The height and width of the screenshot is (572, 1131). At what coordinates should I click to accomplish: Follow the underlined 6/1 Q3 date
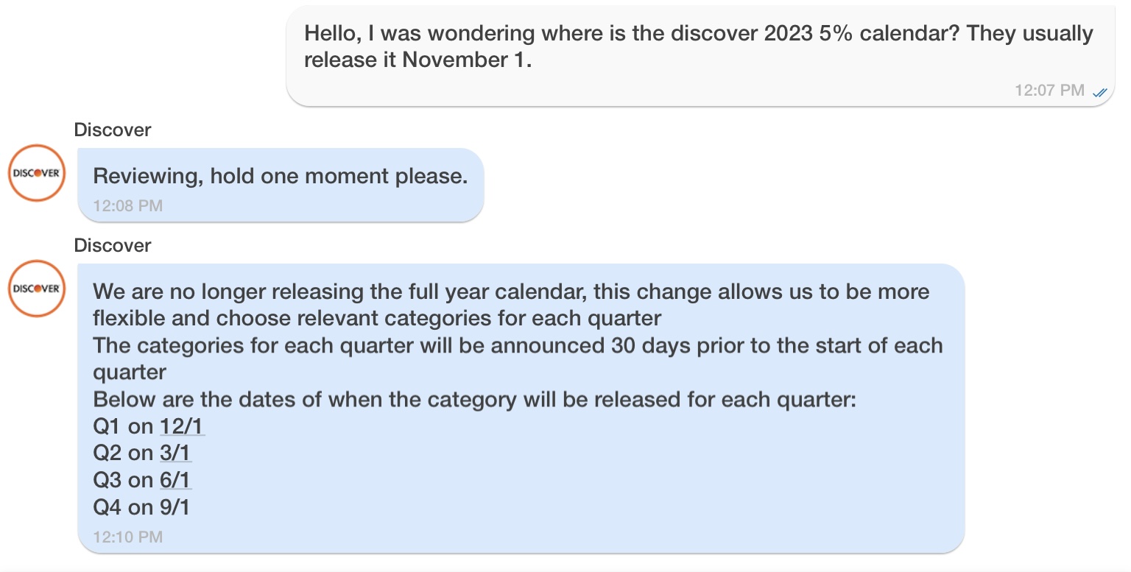pos(177,479)
